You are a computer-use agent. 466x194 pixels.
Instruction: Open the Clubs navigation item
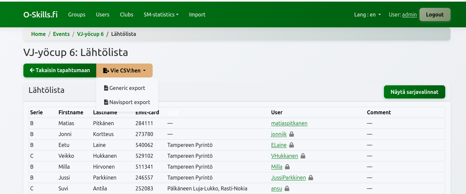127,14
